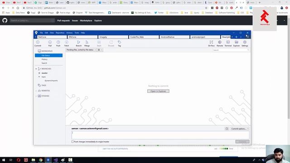Click the Pull toolbar icon
290x163 pixels.
(50, 43)
